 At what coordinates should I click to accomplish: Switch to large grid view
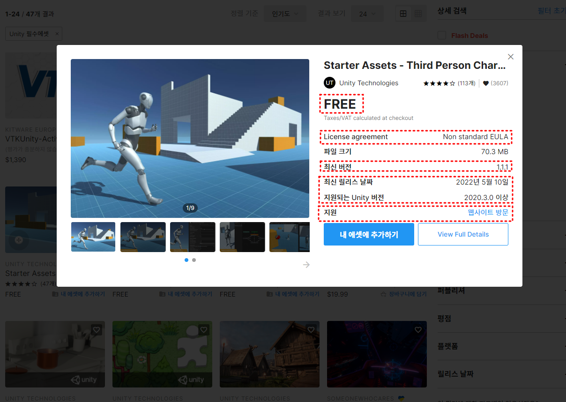(403, 14)
